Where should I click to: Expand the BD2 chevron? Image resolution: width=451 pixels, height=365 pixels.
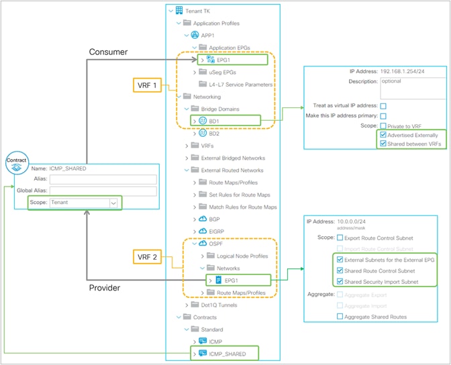[x=195, y=134]
